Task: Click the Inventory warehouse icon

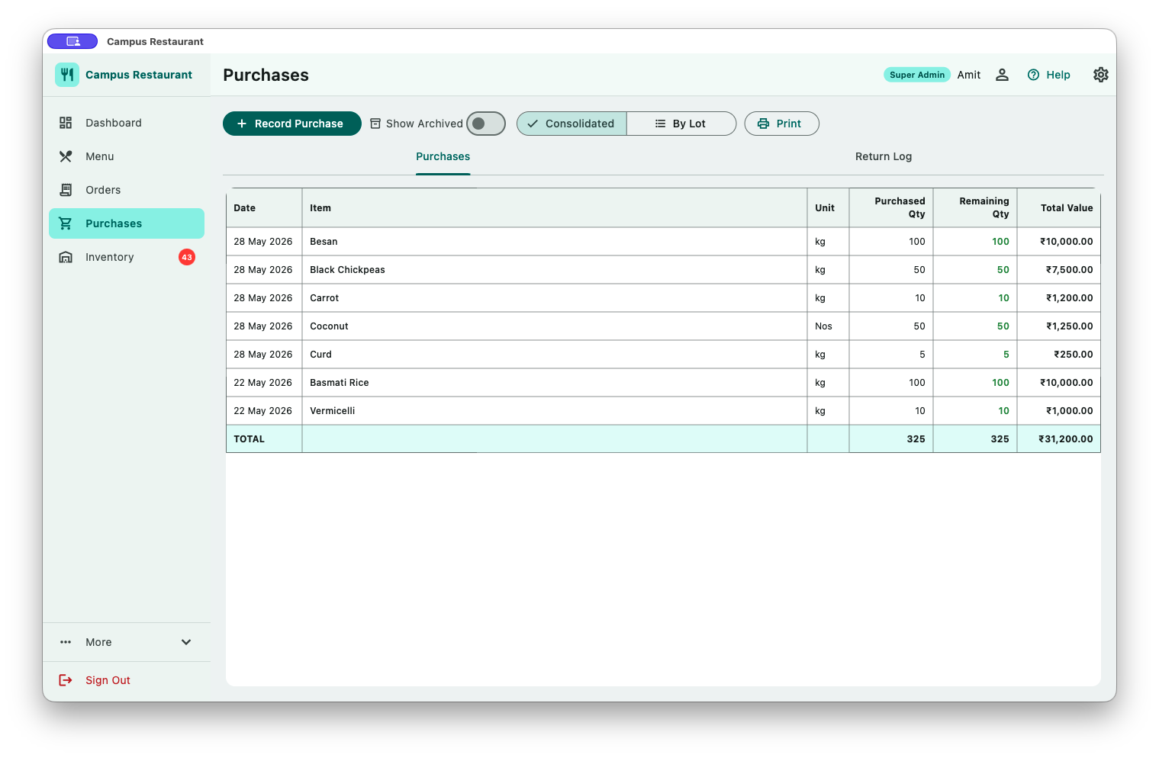Action: coord(66,257)
